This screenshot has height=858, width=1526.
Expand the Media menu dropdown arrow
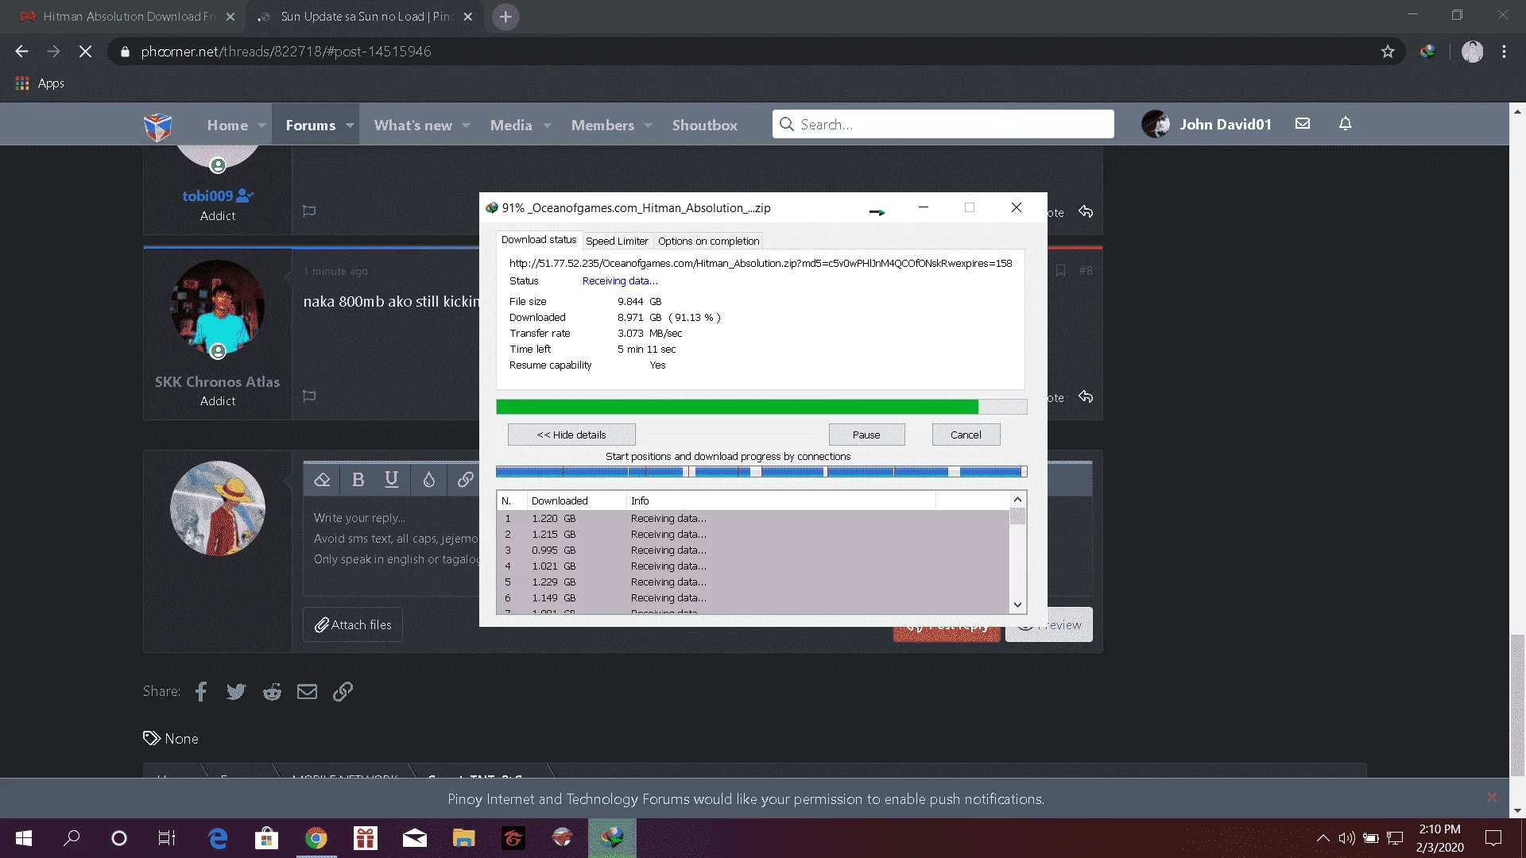tap(547, 126)
